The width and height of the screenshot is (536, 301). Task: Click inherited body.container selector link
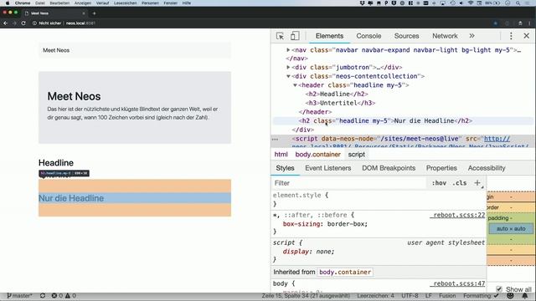click(345, 272)
